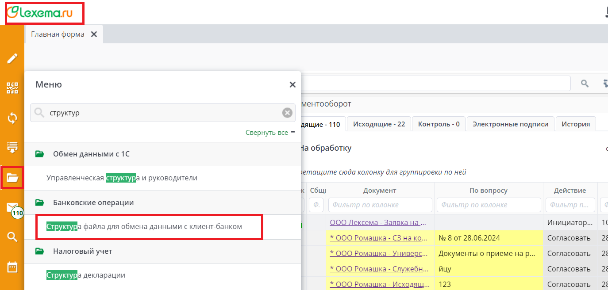Open the QR code sidebar icon
The width and height of the screenshot is (608, 290).
(x=12, y=88)
